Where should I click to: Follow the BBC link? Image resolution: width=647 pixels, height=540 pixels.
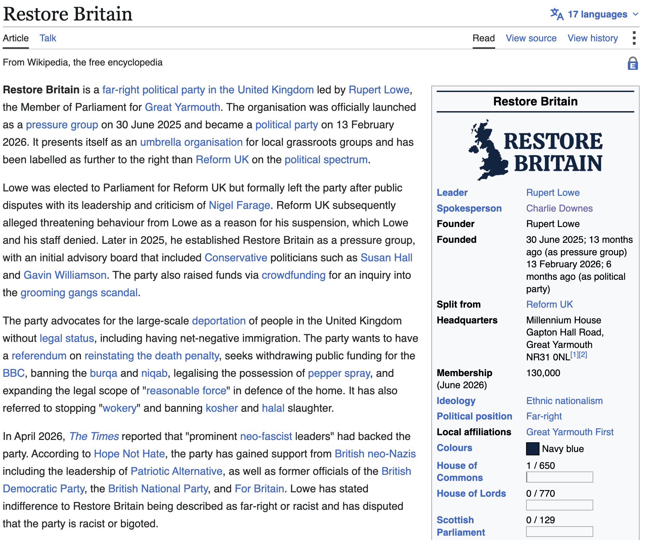pyautogui.click(x=13, y=373)
